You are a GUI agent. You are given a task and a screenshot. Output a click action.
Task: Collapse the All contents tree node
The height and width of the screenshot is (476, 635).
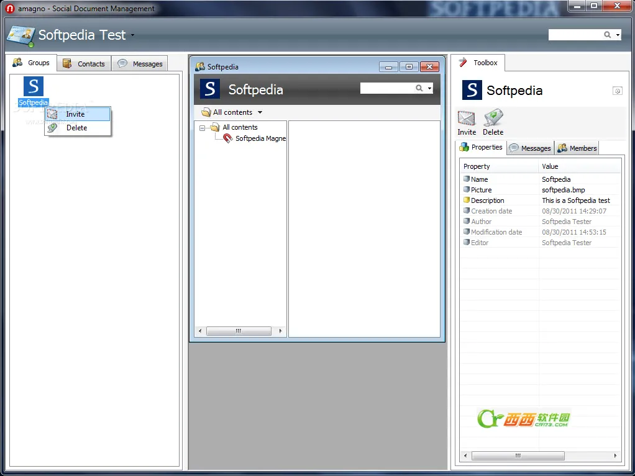tap(202, 128)
